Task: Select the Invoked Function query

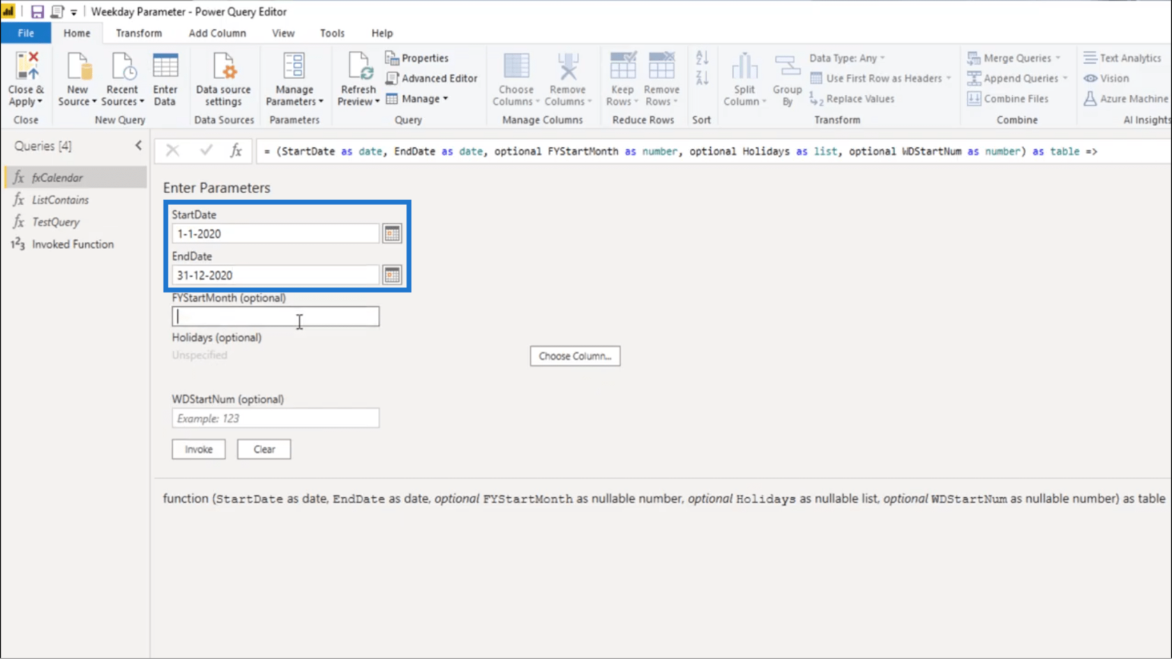Action: 75,244
